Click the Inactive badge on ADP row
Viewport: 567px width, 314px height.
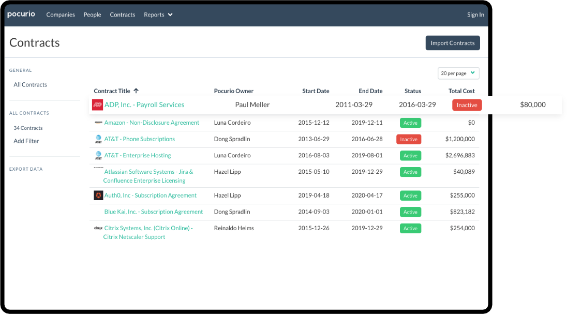click(x=467, y=105)
